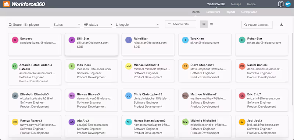
Task: Click RohanStar's green R avatar
Action: (242, 40)
